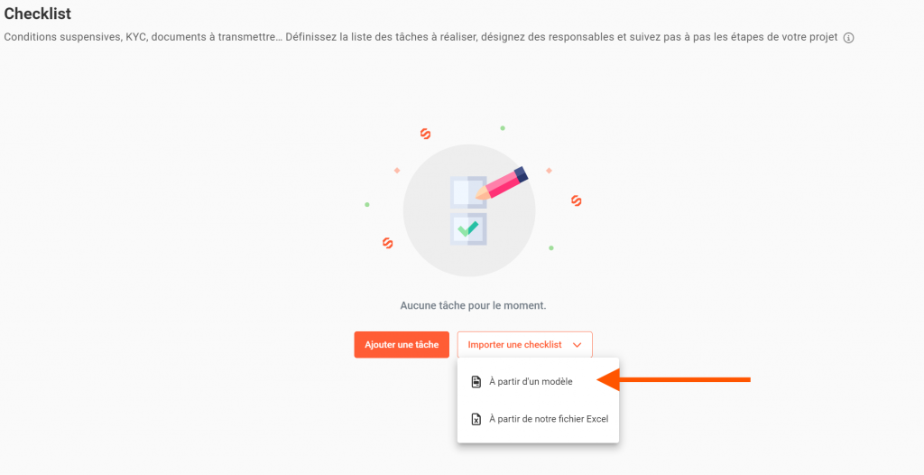Click the green-checkmark box in the illustration
This screenshot has height=475, width=924.
point(467,229)
